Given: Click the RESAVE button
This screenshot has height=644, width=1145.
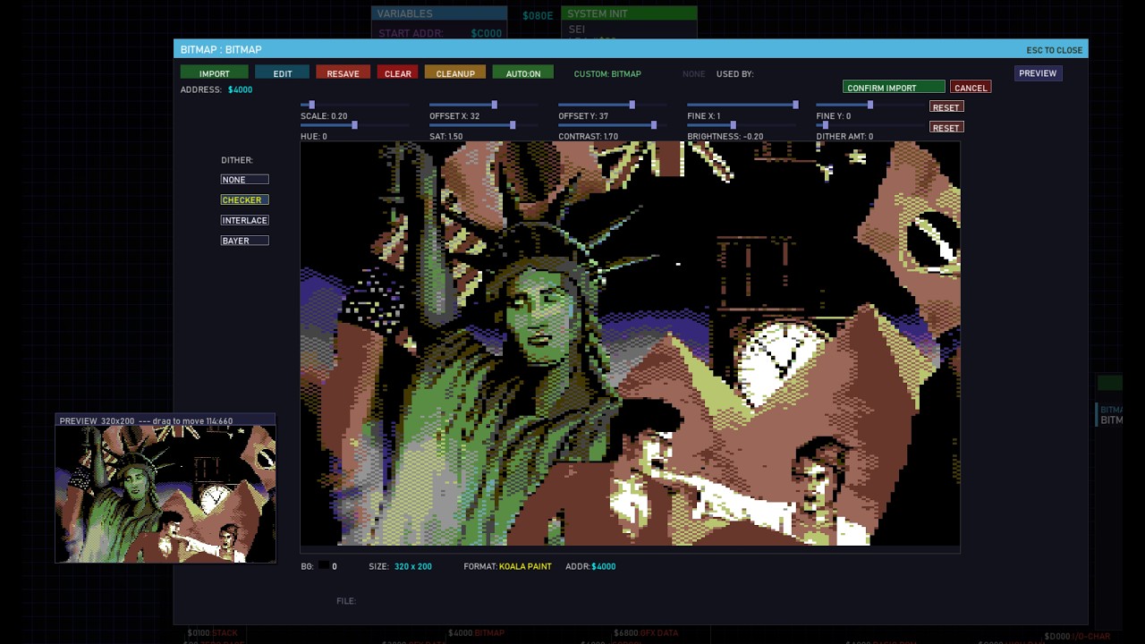Looking at the screenshot, I should pos(343,73).
